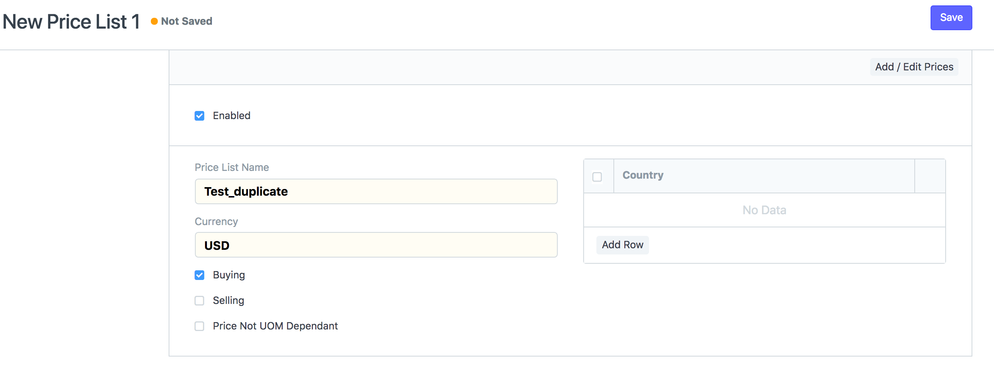Click the Add Row button in the Country table
Viewport: 994px width, 372px height.
pos(622,245)
